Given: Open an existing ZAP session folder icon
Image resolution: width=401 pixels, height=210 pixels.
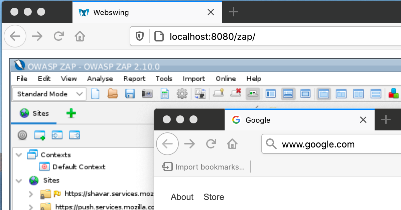Looking at the screenshot, I should pyautogui.click(x=113, y=94).
